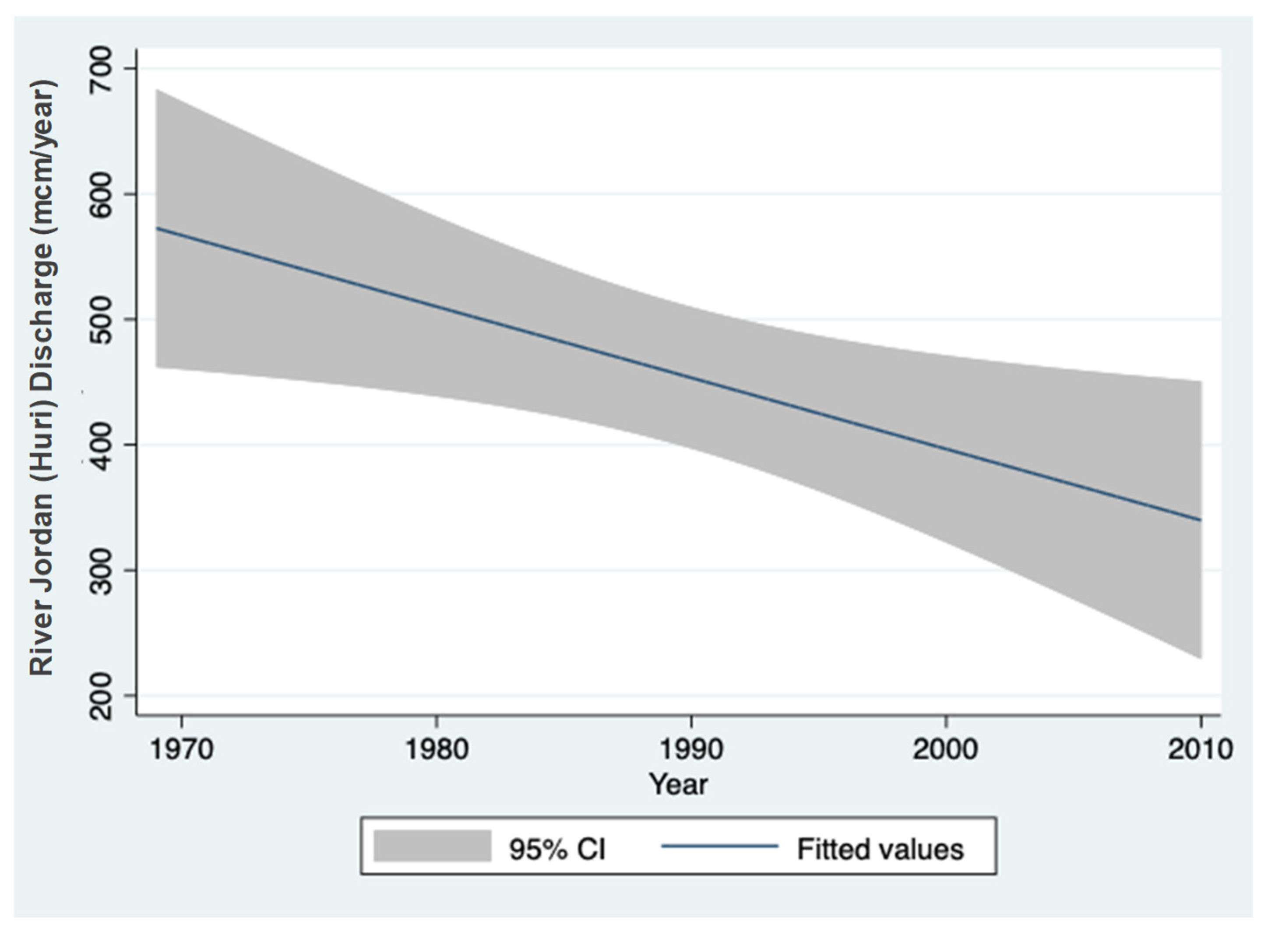Select the "95% CI" legend text
The height and width of the screenshot is (934, 1261).
coord(557,849)
